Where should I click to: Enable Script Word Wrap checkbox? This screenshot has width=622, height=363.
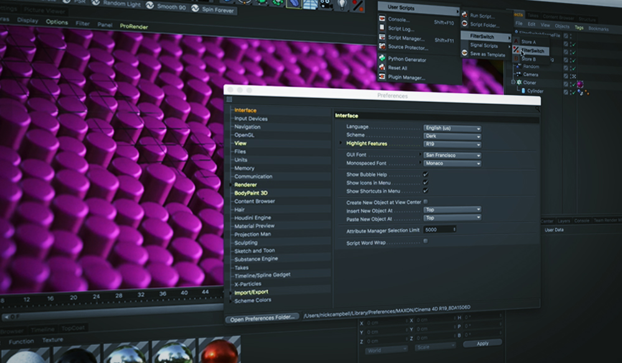[x=425, y=241]
